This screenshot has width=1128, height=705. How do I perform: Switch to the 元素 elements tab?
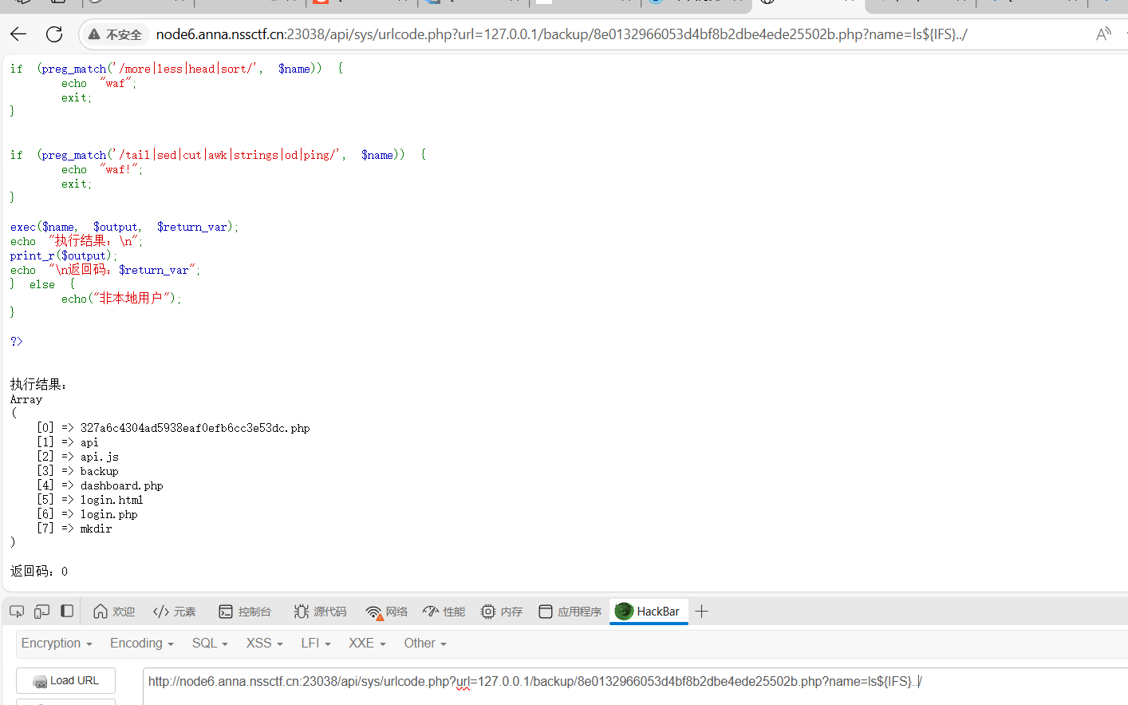pos(175,612)
